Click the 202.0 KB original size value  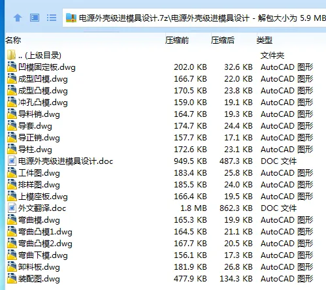point(190,67)
